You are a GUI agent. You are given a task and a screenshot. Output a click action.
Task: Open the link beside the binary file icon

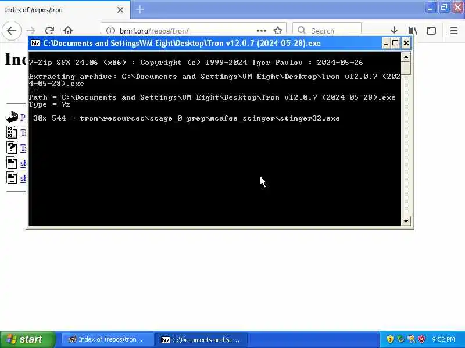click(23, 133)
